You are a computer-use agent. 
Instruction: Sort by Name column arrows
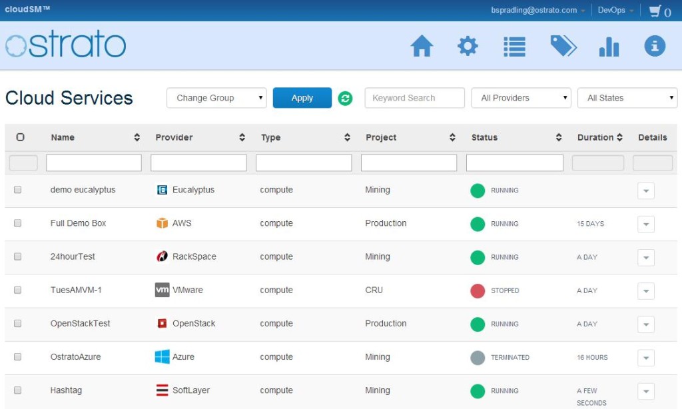[137, 137]
